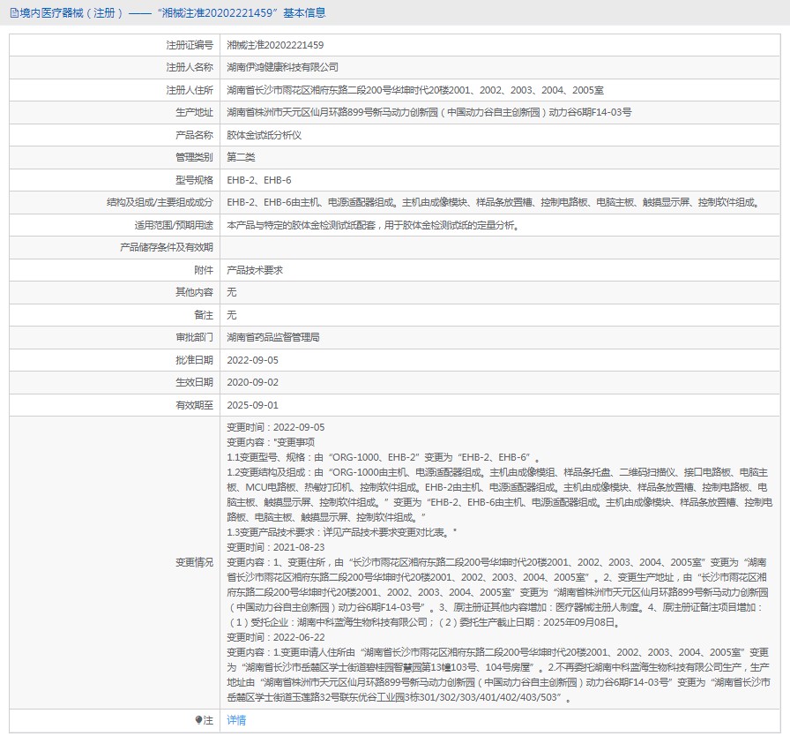Screen dimensions: 790x736
Task: Click the 注册人住所 label
Action: 190,90
